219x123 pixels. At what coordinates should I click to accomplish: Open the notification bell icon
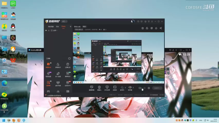click(156, 28)
